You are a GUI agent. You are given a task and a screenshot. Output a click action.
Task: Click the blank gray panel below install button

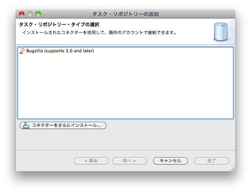click(x=125, y=140)
